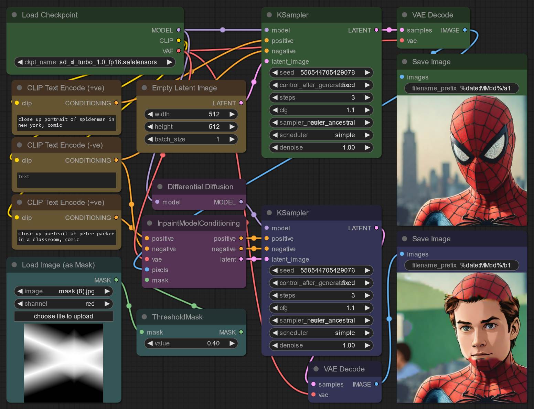Click the MASK output port on ThresholdMask

pos(241,332)
